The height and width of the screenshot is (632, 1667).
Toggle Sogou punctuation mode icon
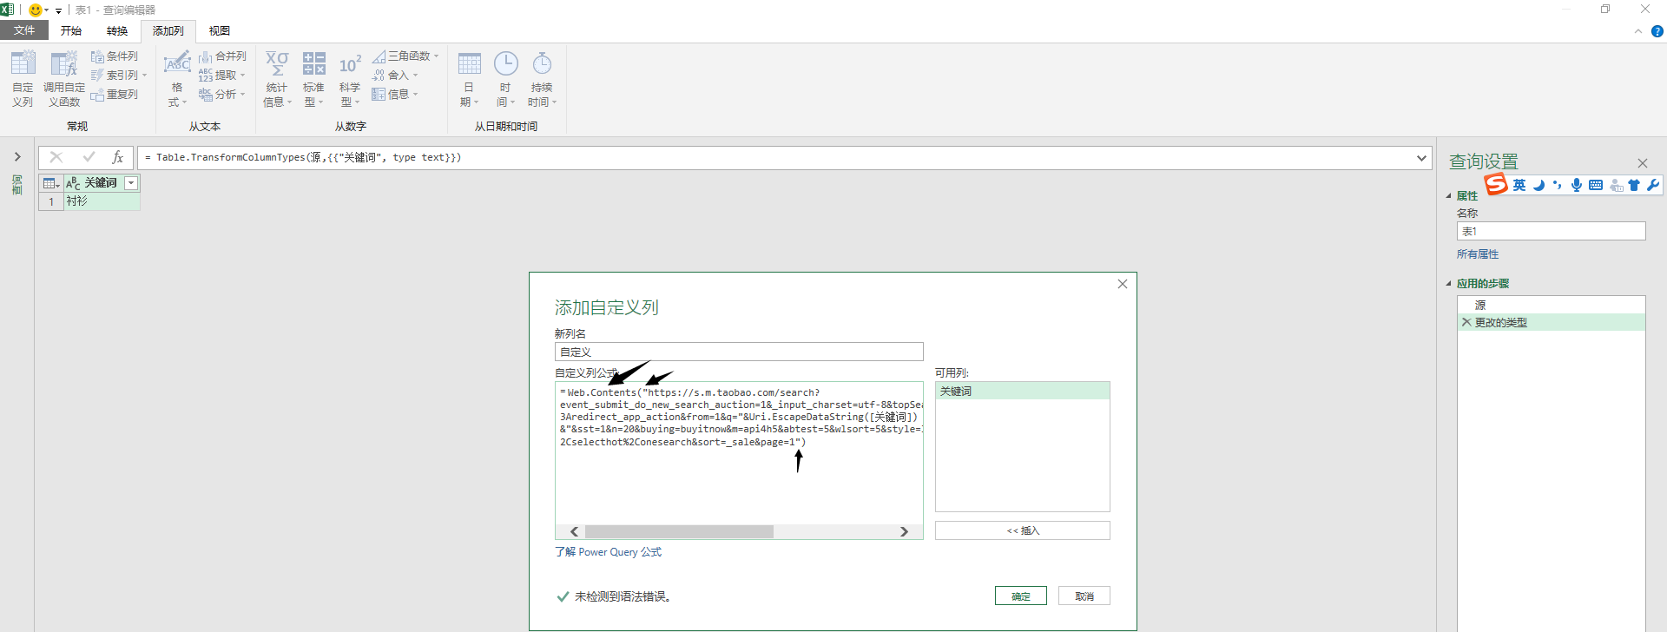(x=1558, y=185)
